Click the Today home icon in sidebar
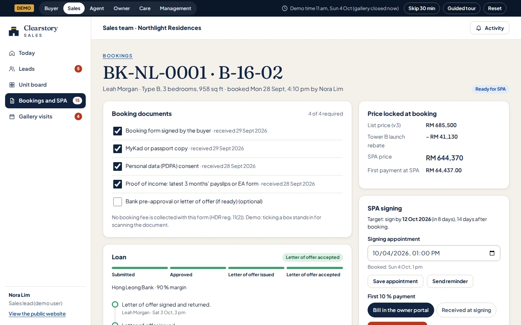The width and height of the screenshot is (521, 325). (12, 53)
